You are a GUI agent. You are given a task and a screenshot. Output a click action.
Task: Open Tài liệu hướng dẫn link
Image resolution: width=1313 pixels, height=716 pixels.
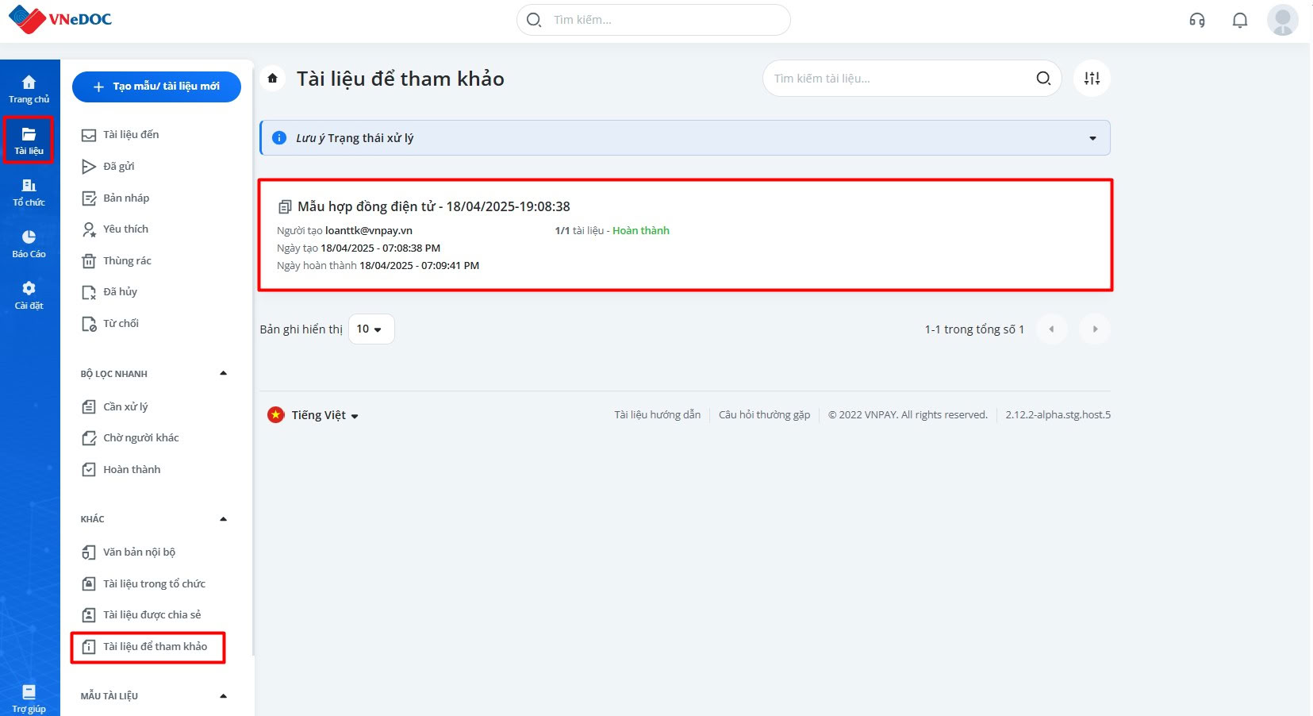(657, 415)
